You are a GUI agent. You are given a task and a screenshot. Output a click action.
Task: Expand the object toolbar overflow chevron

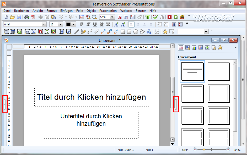(x=212, y=31)
